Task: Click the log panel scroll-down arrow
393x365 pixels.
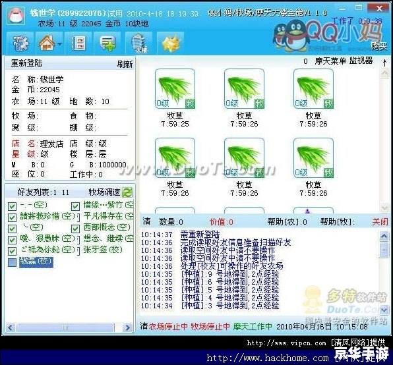Action: pyautogui.click(x=384, y=310)
